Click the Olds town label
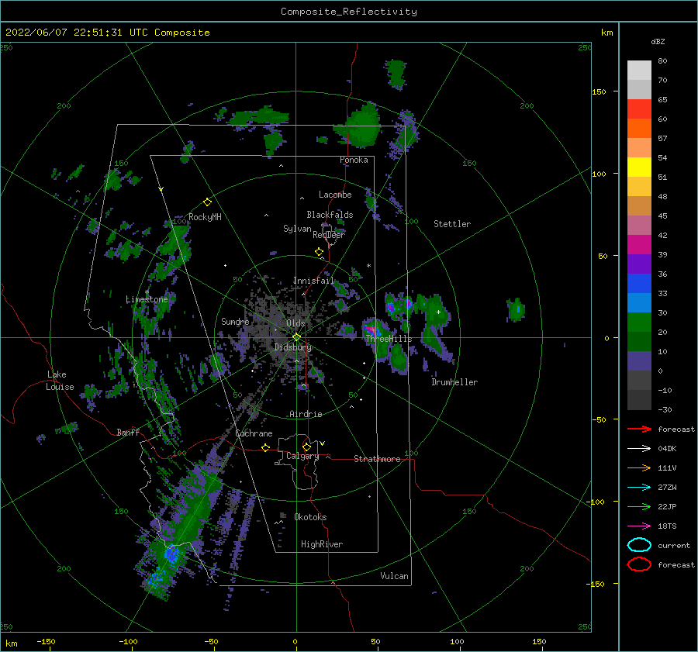Viewport: 698px width, 652px height. pos(295,323)
